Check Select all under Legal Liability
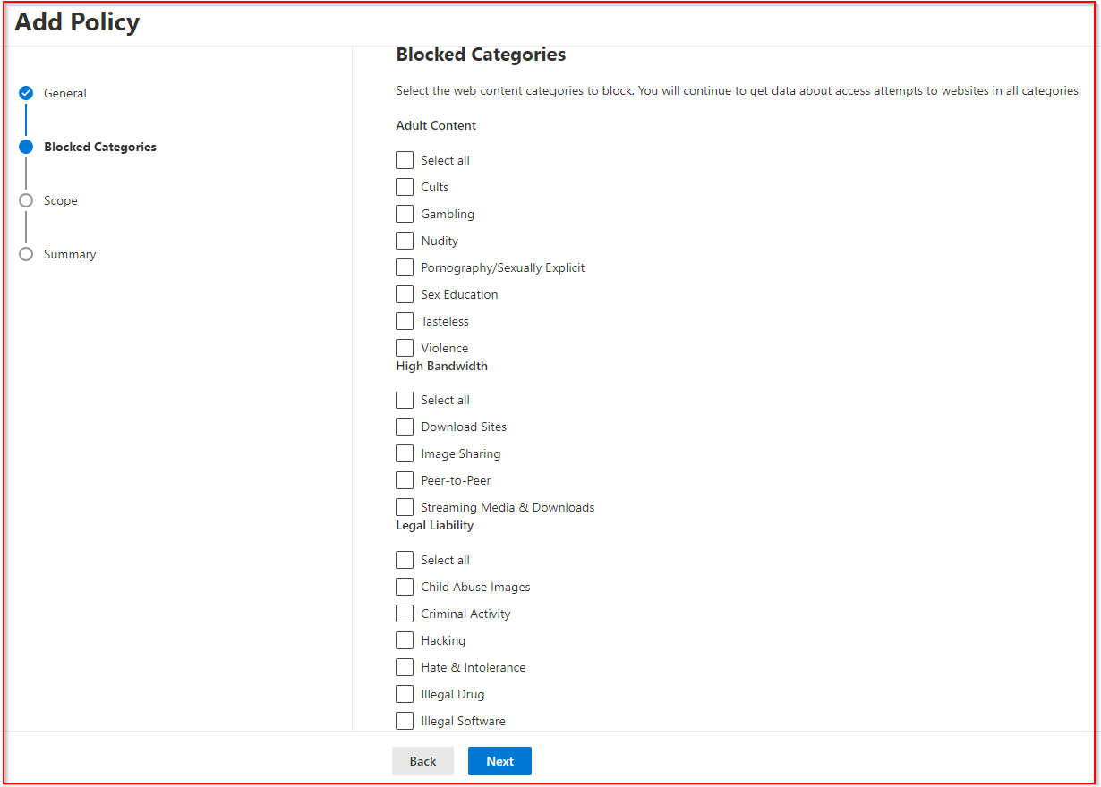1101x787 pixels. click(404, 559)
